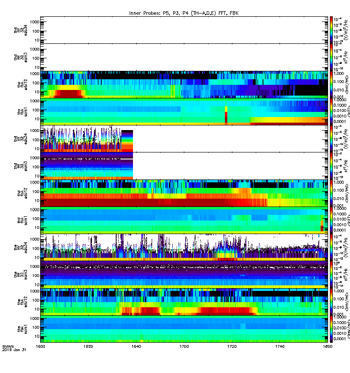Click the "(V/m)²/Hz" unit label on the top color bar
350x373 pixels.
pos(346,30)
